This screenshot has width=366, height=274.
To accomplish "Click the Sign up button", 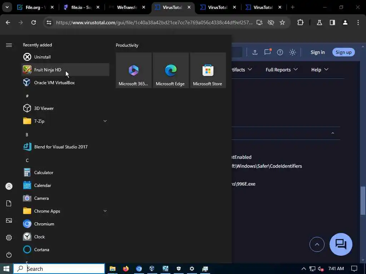I will pos(343,52).
